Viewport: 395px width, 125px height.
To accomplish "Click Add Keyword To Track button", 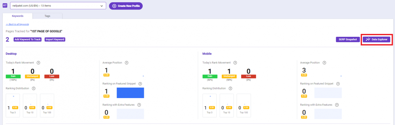I will point(27,40).
